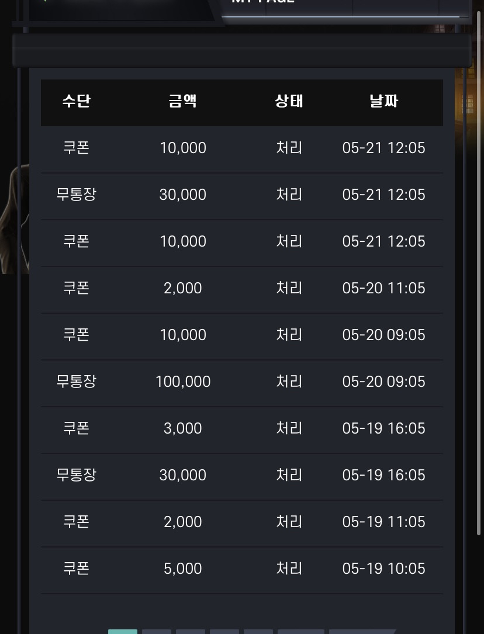Click the 날짜 column header
This screenshot has height=634, width=484.
pos(383,101)
